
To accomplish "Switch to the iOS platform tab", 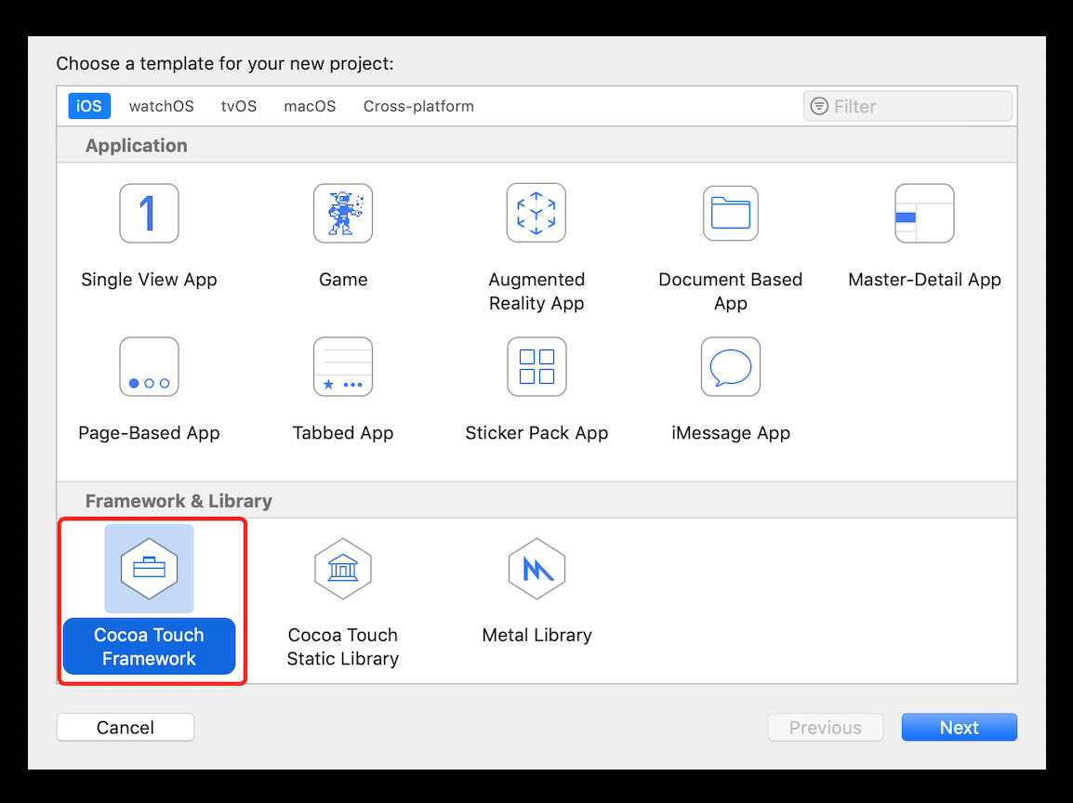I will pyautogui.click(x=89, y=106).
